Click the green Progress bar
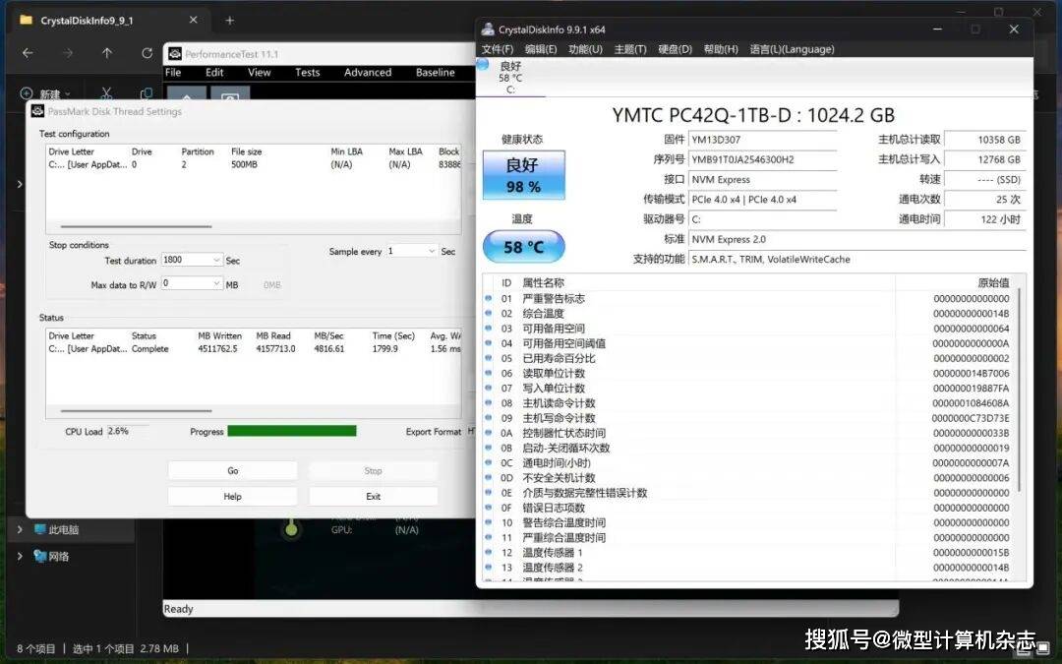 pos(292,431)
